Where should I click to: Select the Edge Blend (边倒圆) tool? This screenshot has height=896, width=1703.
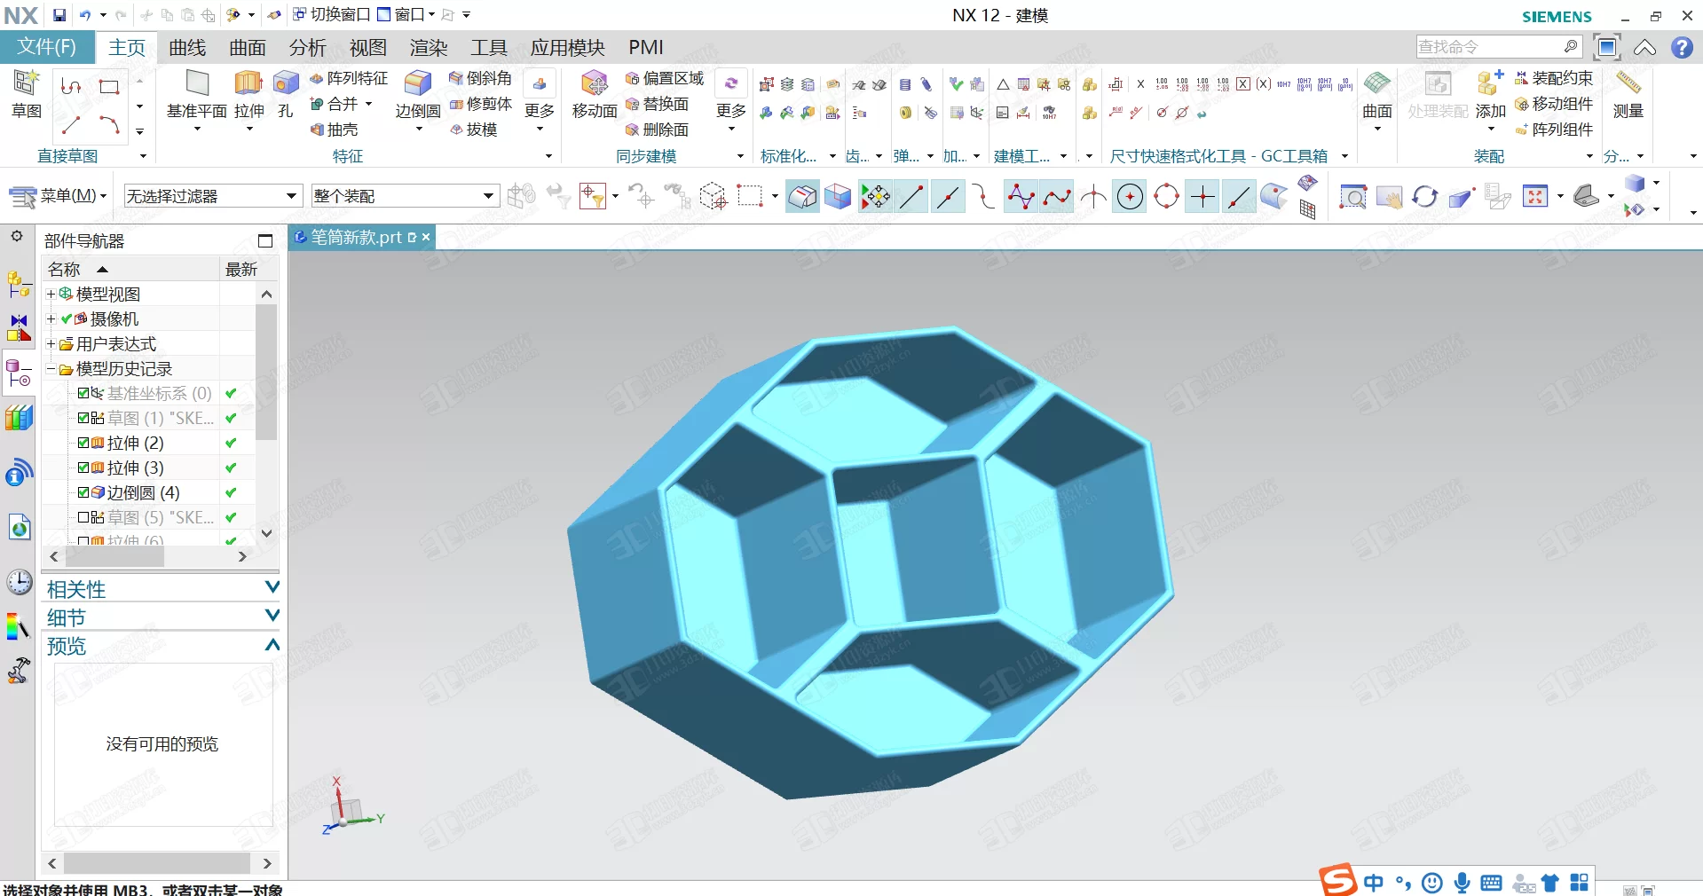point(418,94)
